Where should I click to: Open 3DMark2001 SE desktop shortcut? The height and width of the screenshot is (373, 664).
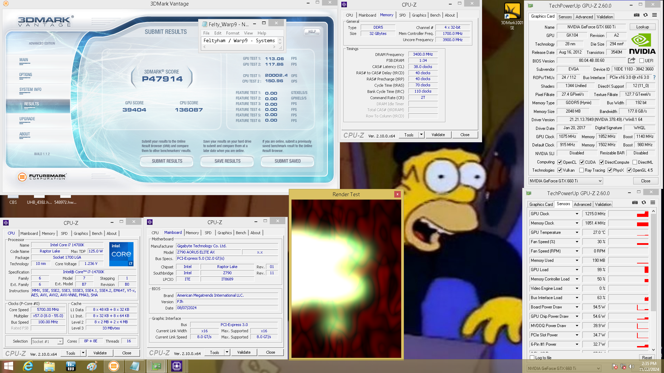pos(512,16)
